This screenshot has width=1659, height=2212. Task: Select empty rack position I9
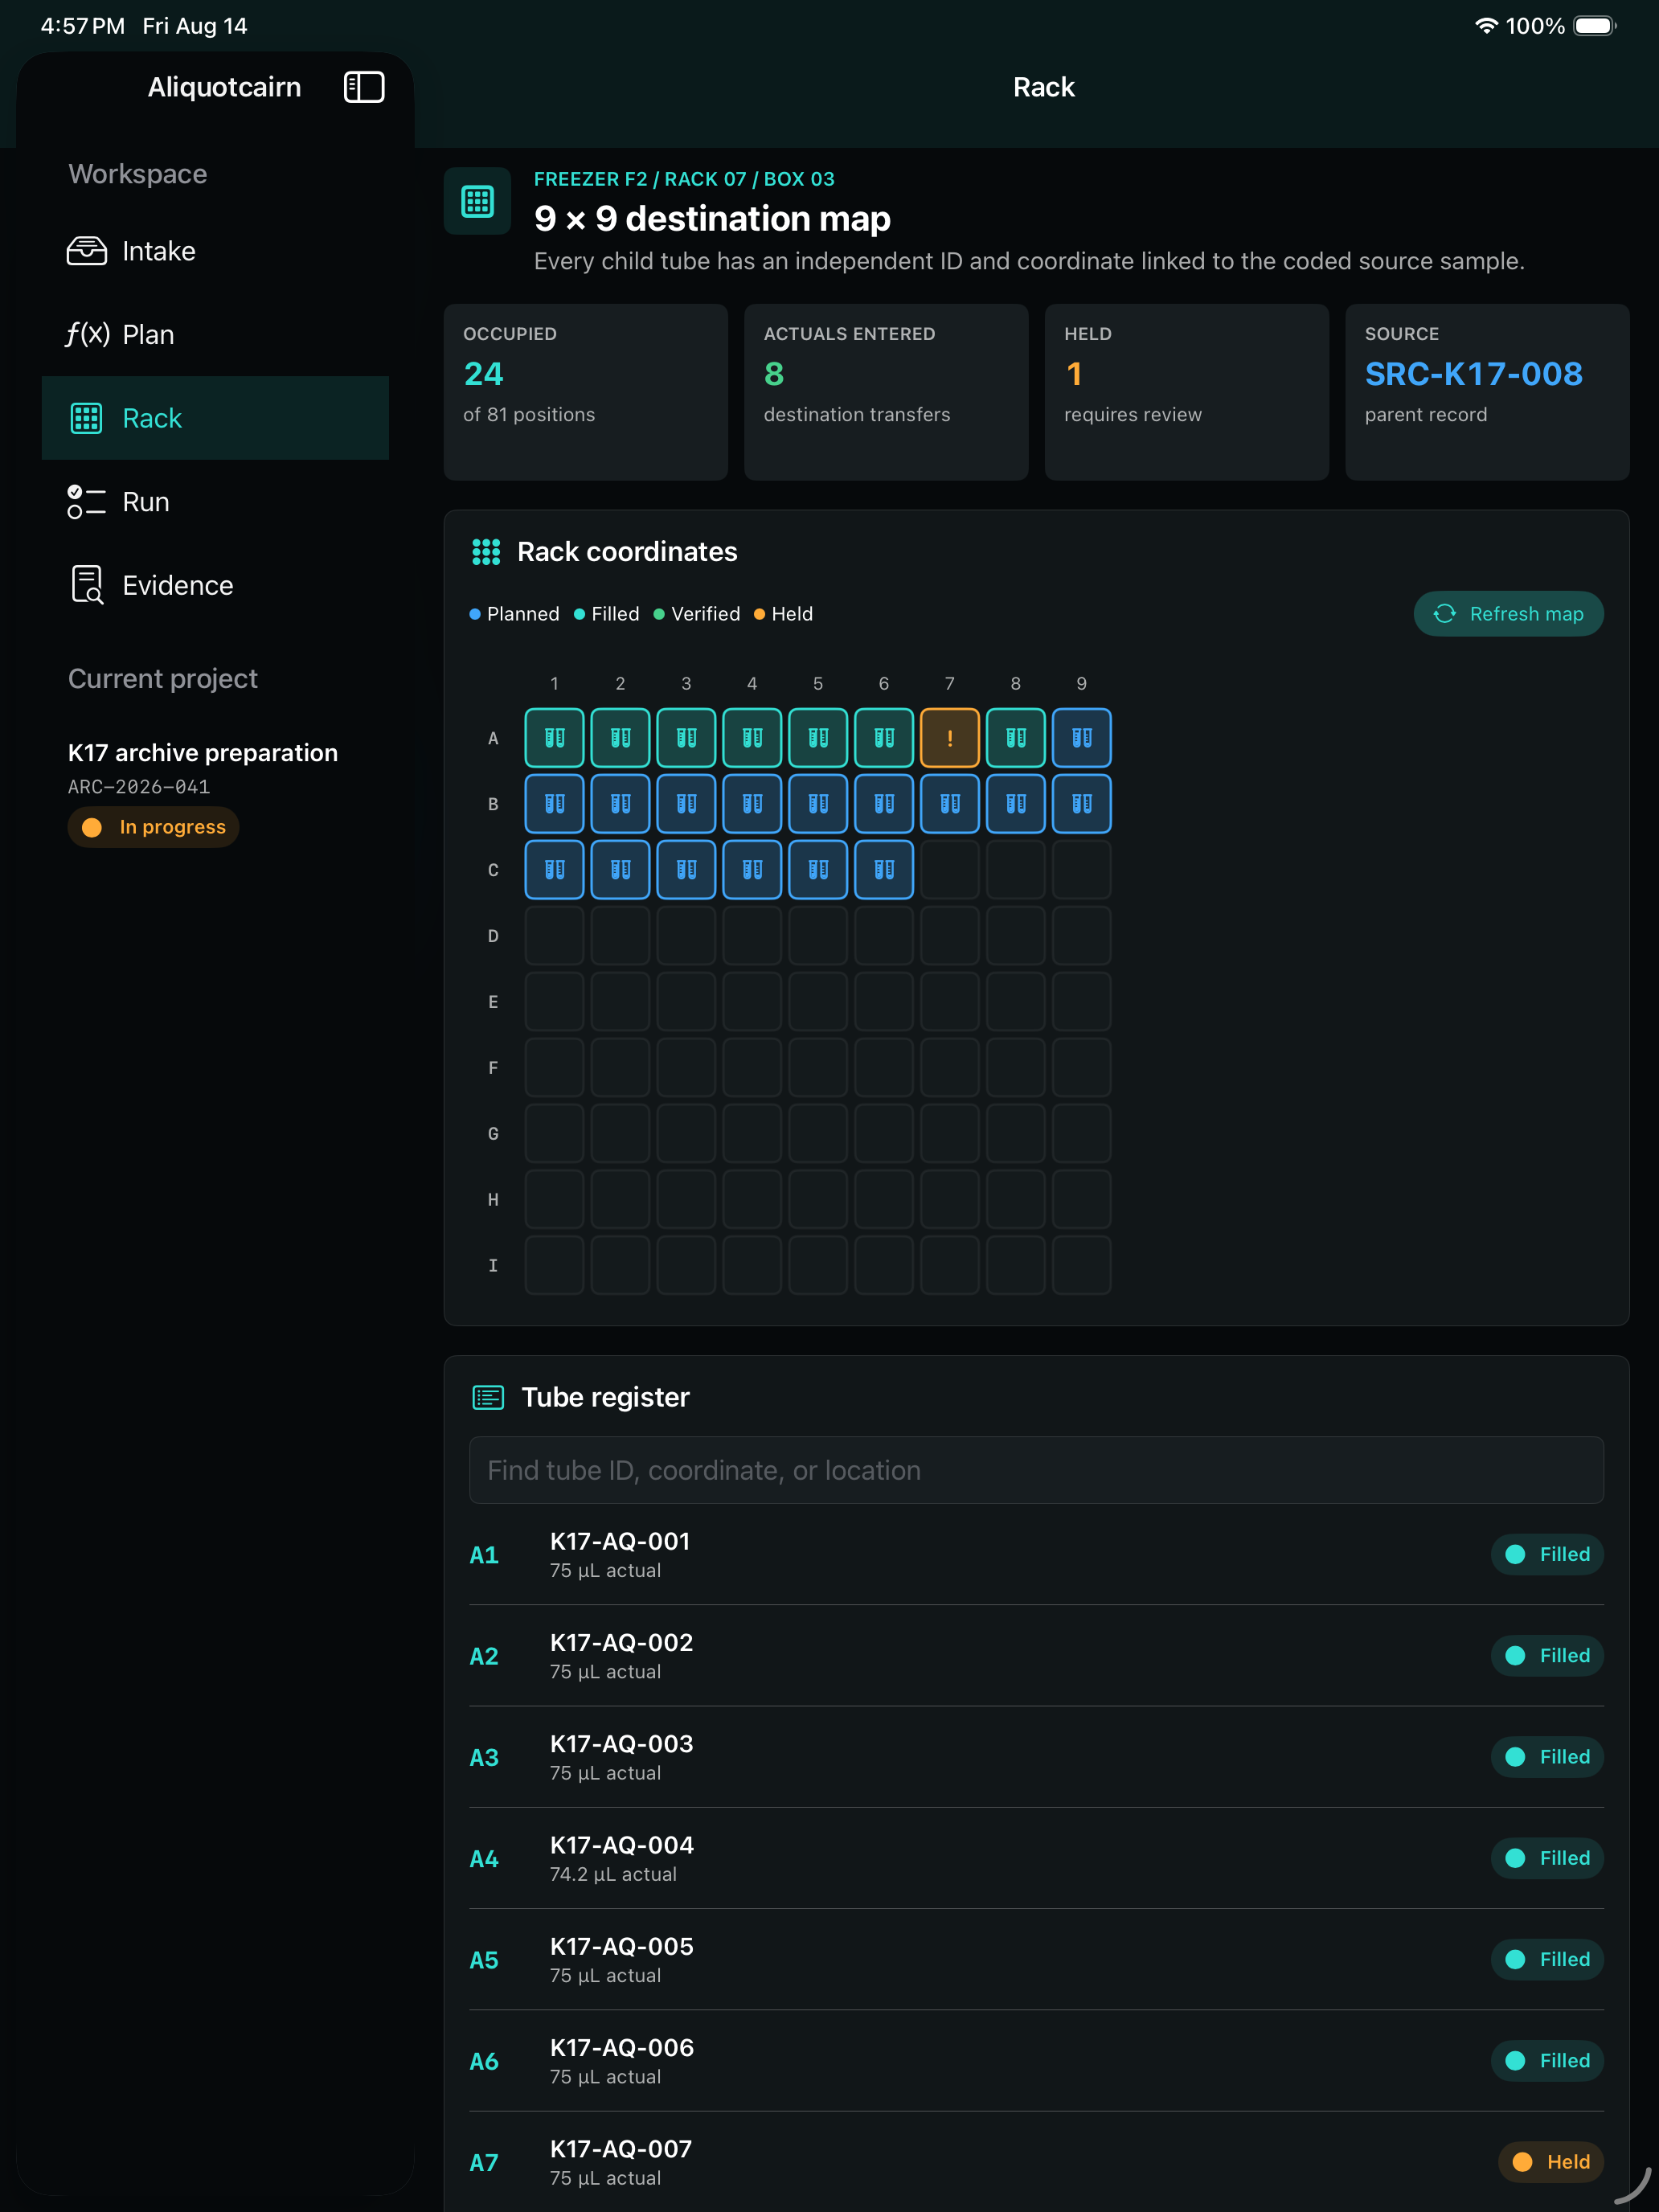[x=1082, y=1265]
